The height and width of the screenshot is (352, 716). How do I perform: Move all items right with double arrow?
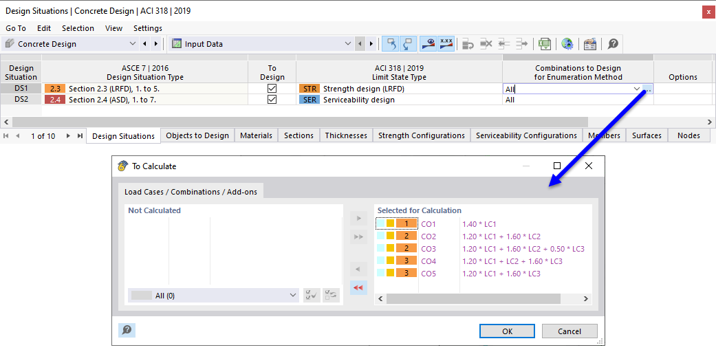pyautogui.click(x=358, y=236)
